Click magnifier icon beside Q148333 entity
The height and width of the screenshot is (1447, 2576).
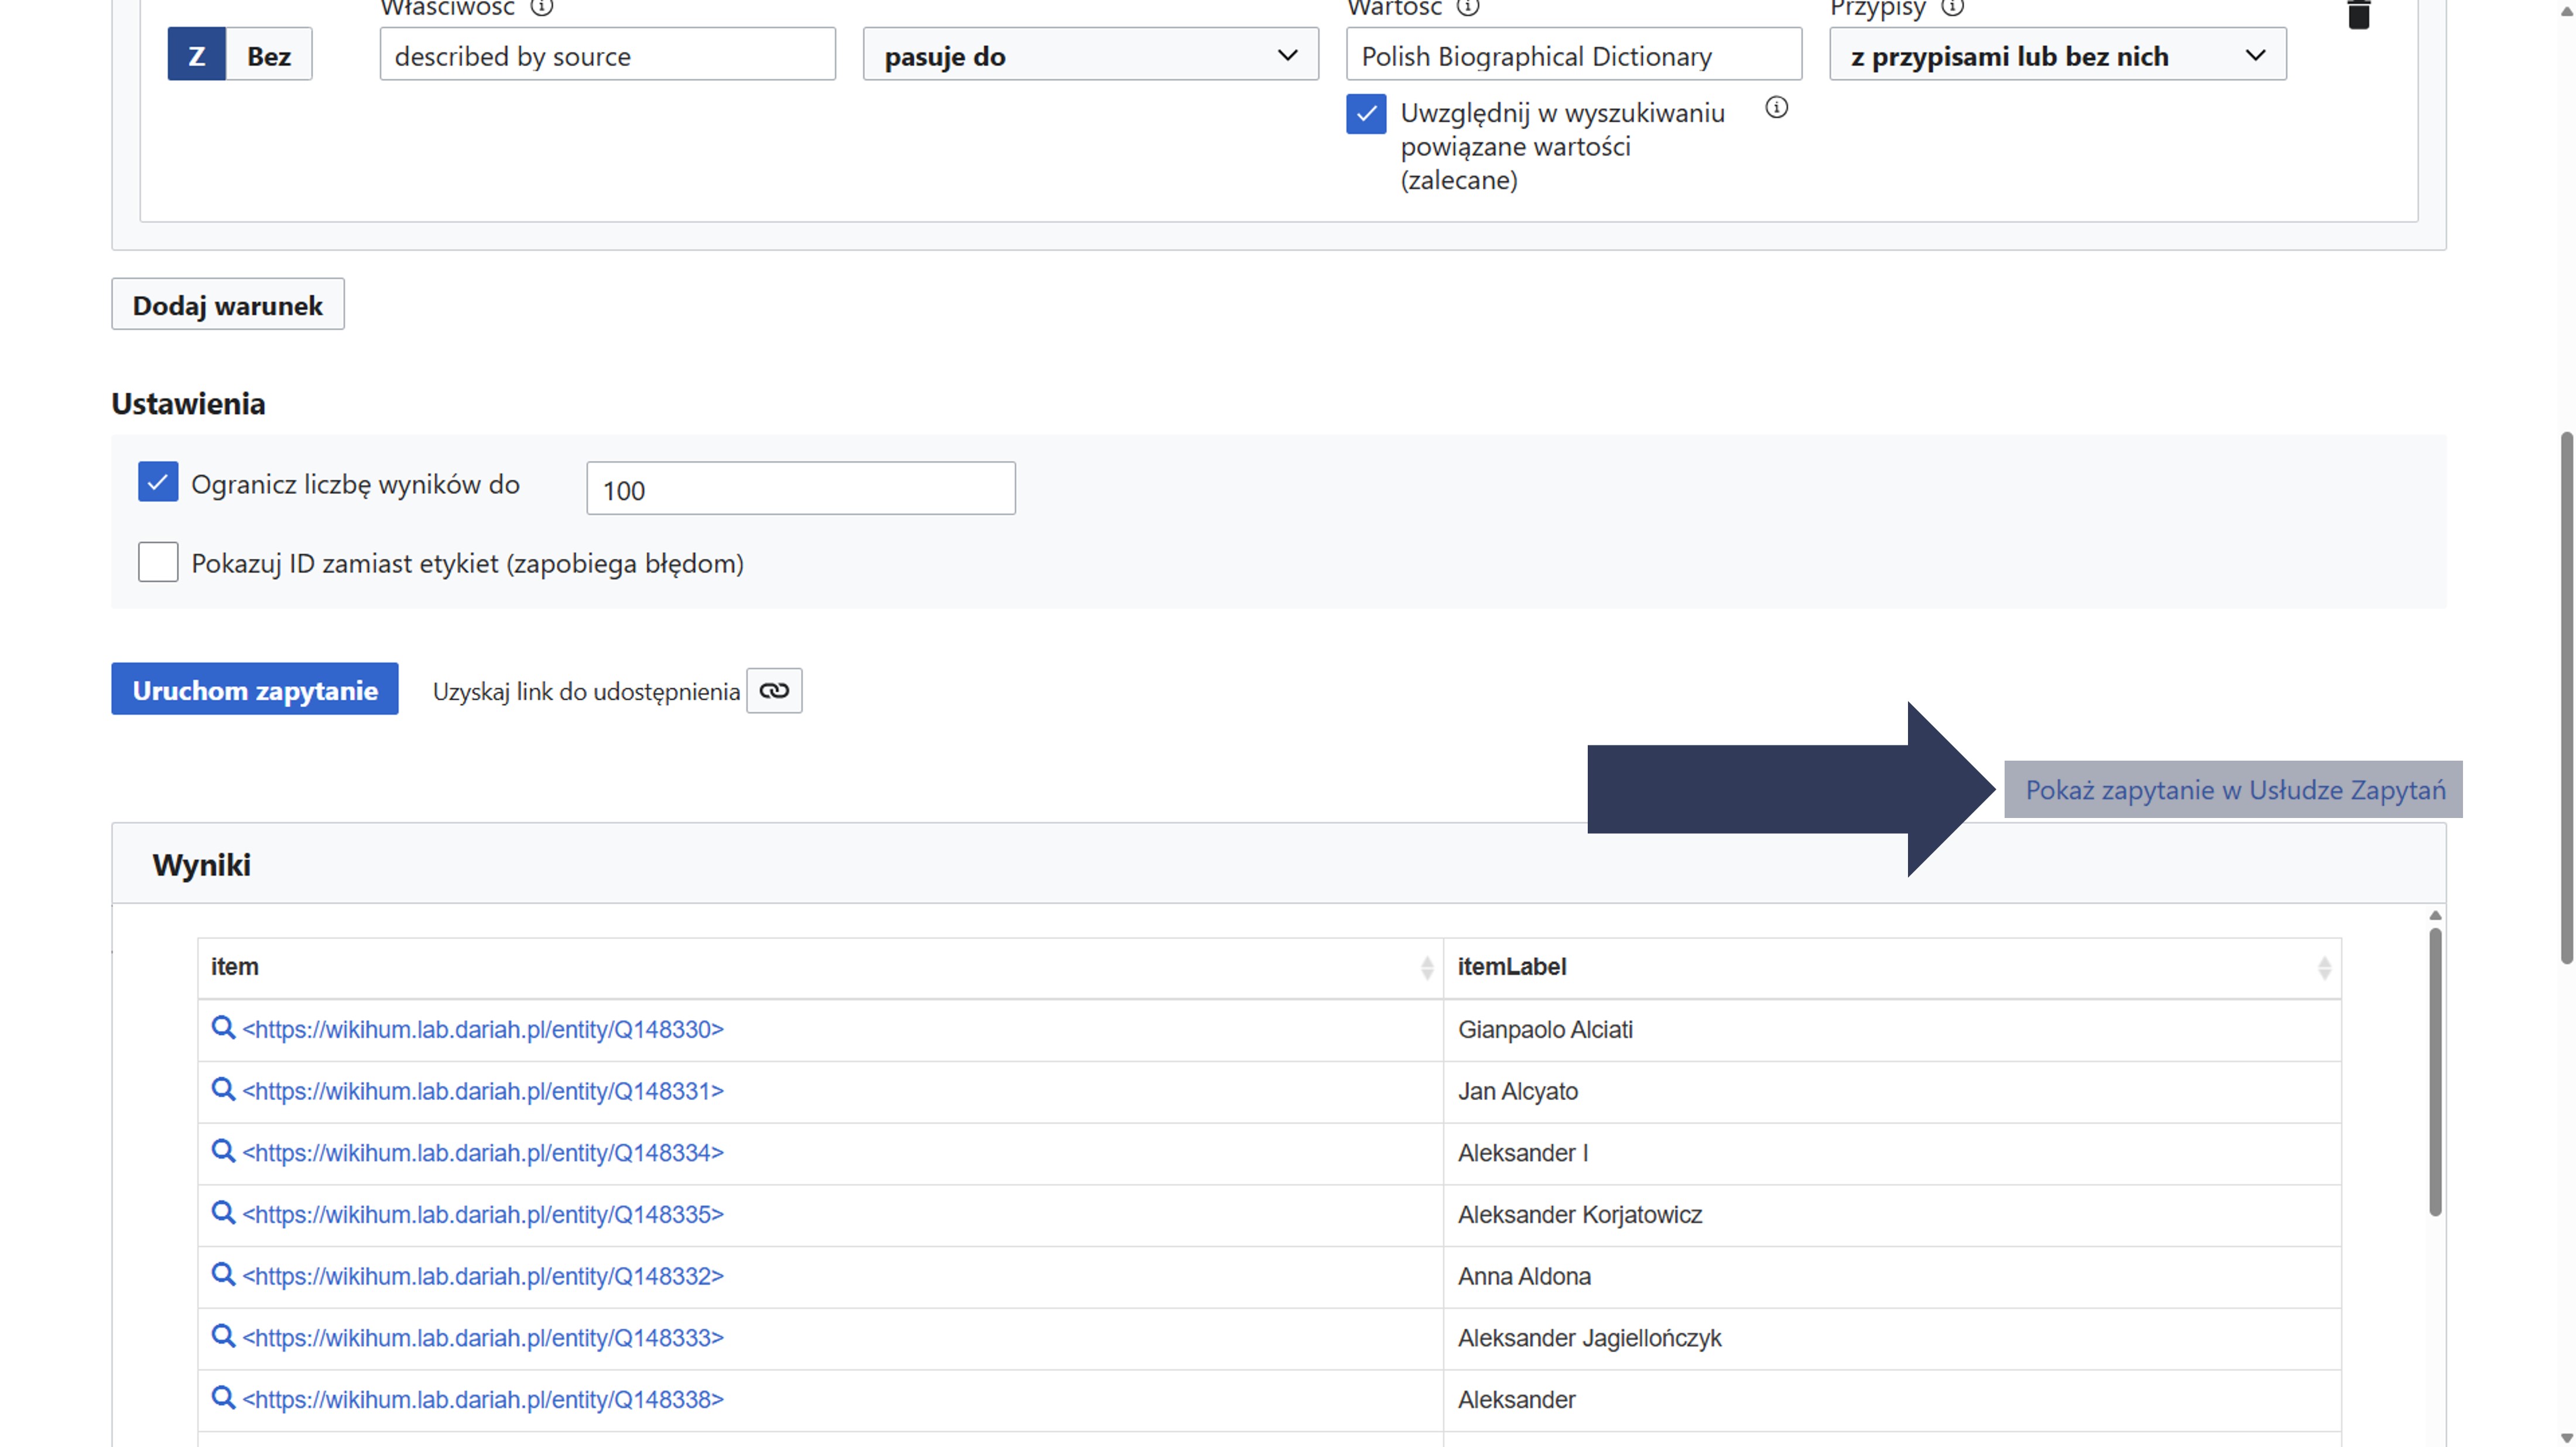tap(223, 1336)
